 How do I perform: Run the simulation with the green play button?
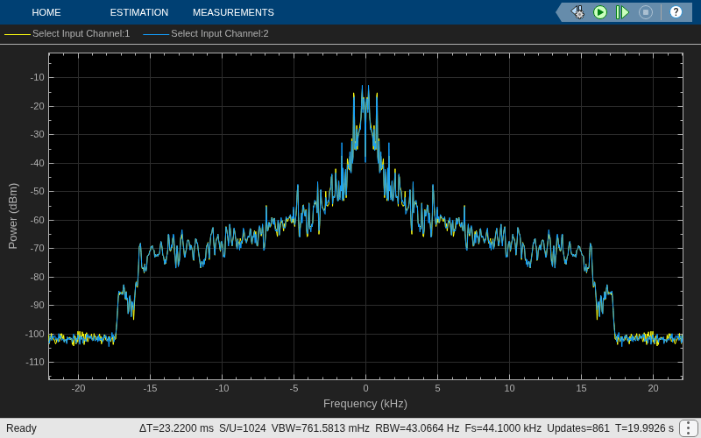click(600, 12)
